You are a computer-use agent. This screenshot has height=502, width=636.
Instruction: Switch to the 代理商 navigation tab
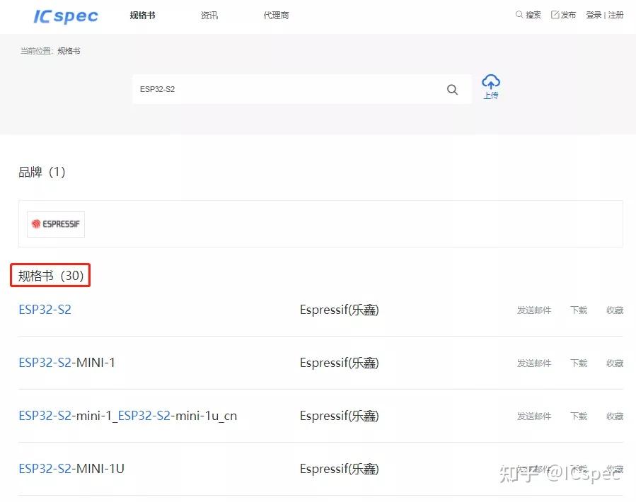276,15
